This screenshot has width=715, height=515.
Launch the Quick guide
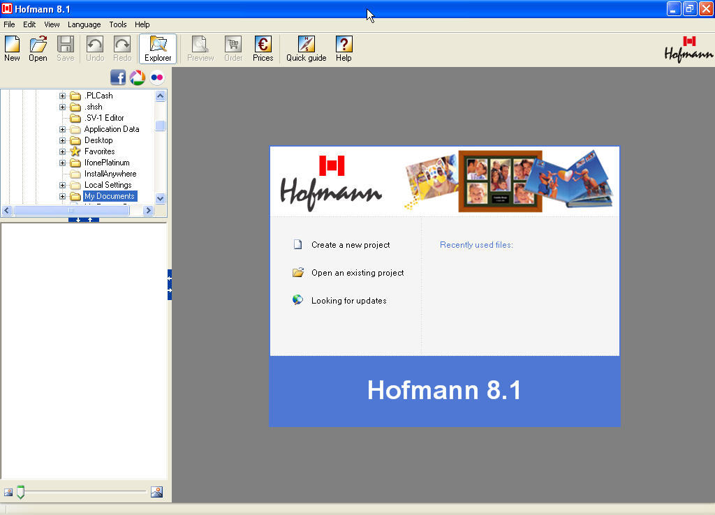coord(306,47)
